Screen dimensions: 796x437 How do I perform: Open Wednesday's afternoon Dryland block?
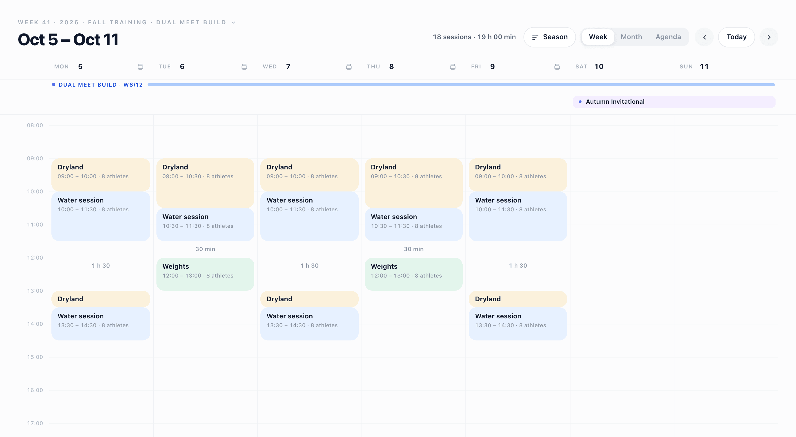[x=309, y=299]
